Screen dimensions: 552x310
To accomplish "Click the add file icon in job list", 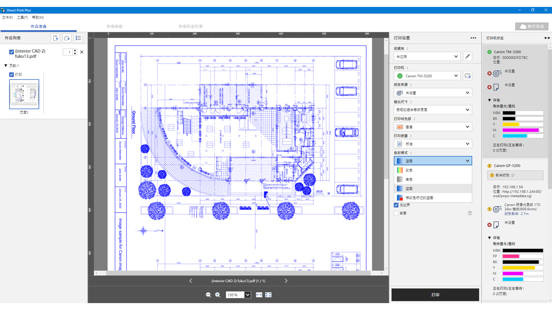I will click(x=55, y=38).
